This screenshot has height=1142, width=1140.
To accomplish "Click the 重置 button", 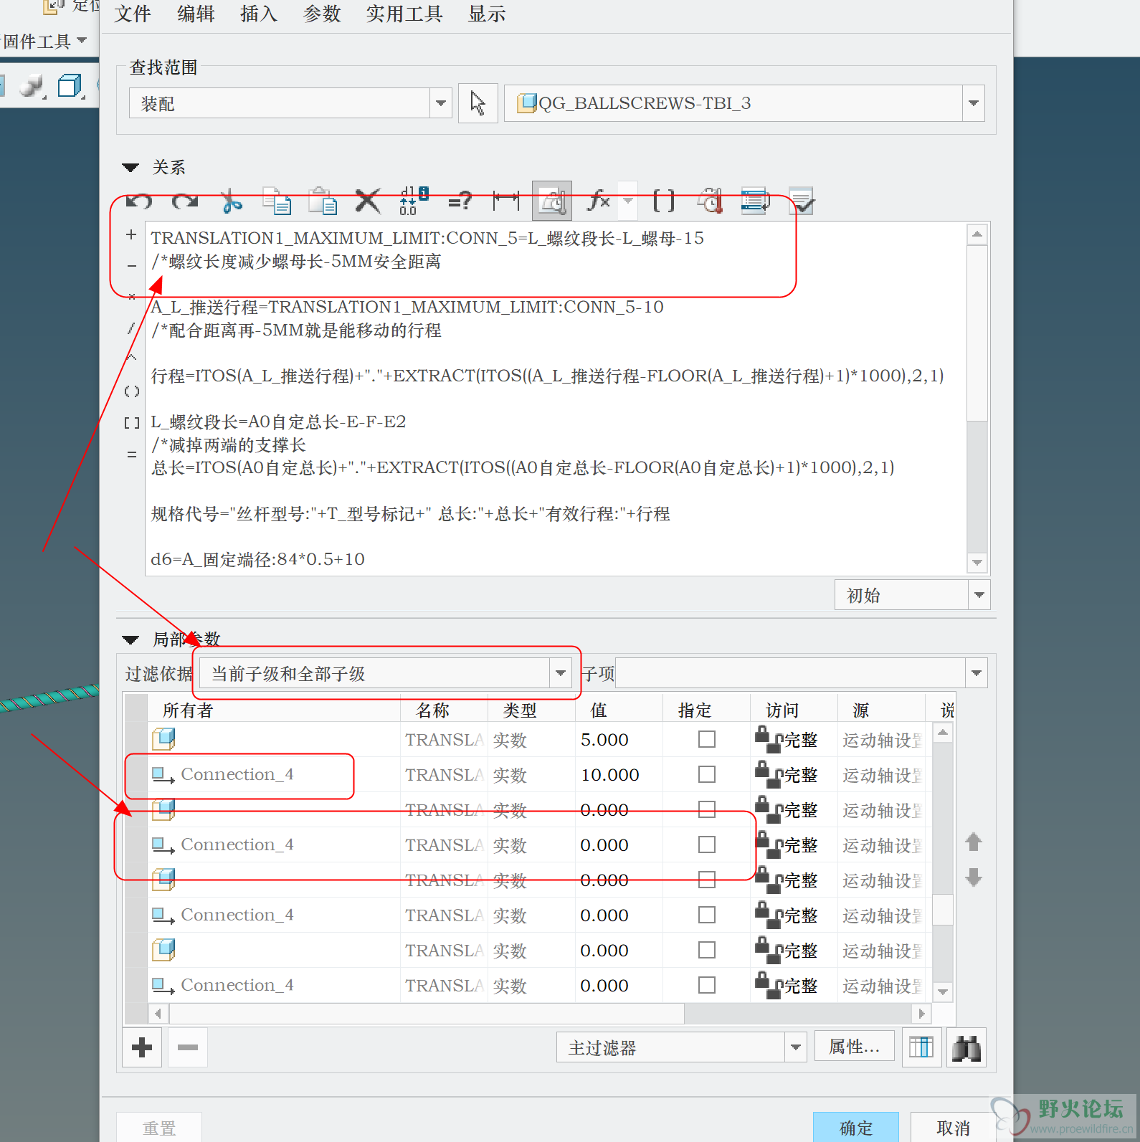I will click(x=159, y=1128).
